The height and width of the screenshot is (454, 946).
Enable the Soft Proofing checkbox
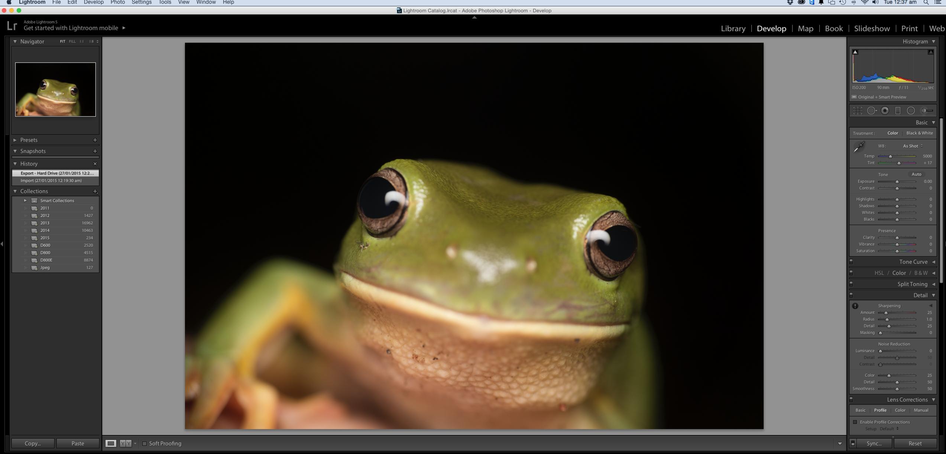tap(145, 444)
